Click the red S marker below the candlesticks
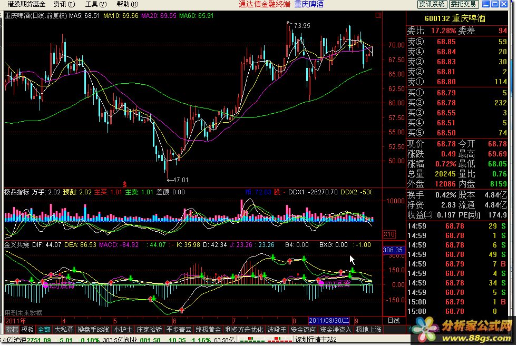The height and width of the screenshot is (346, 517). [124, 184]
